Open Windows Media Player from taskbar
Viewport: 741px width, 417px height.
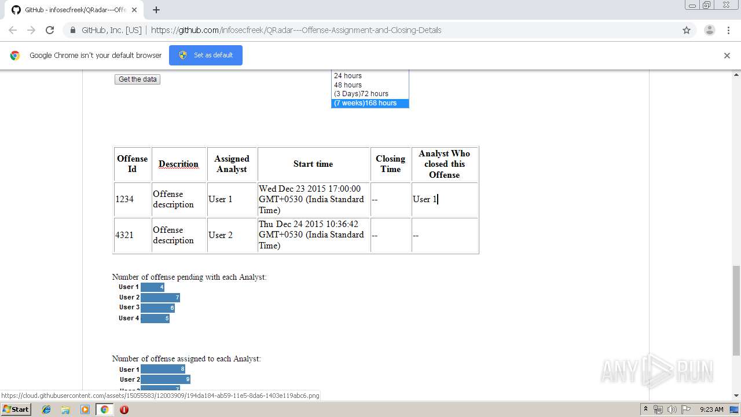point(85,409)
